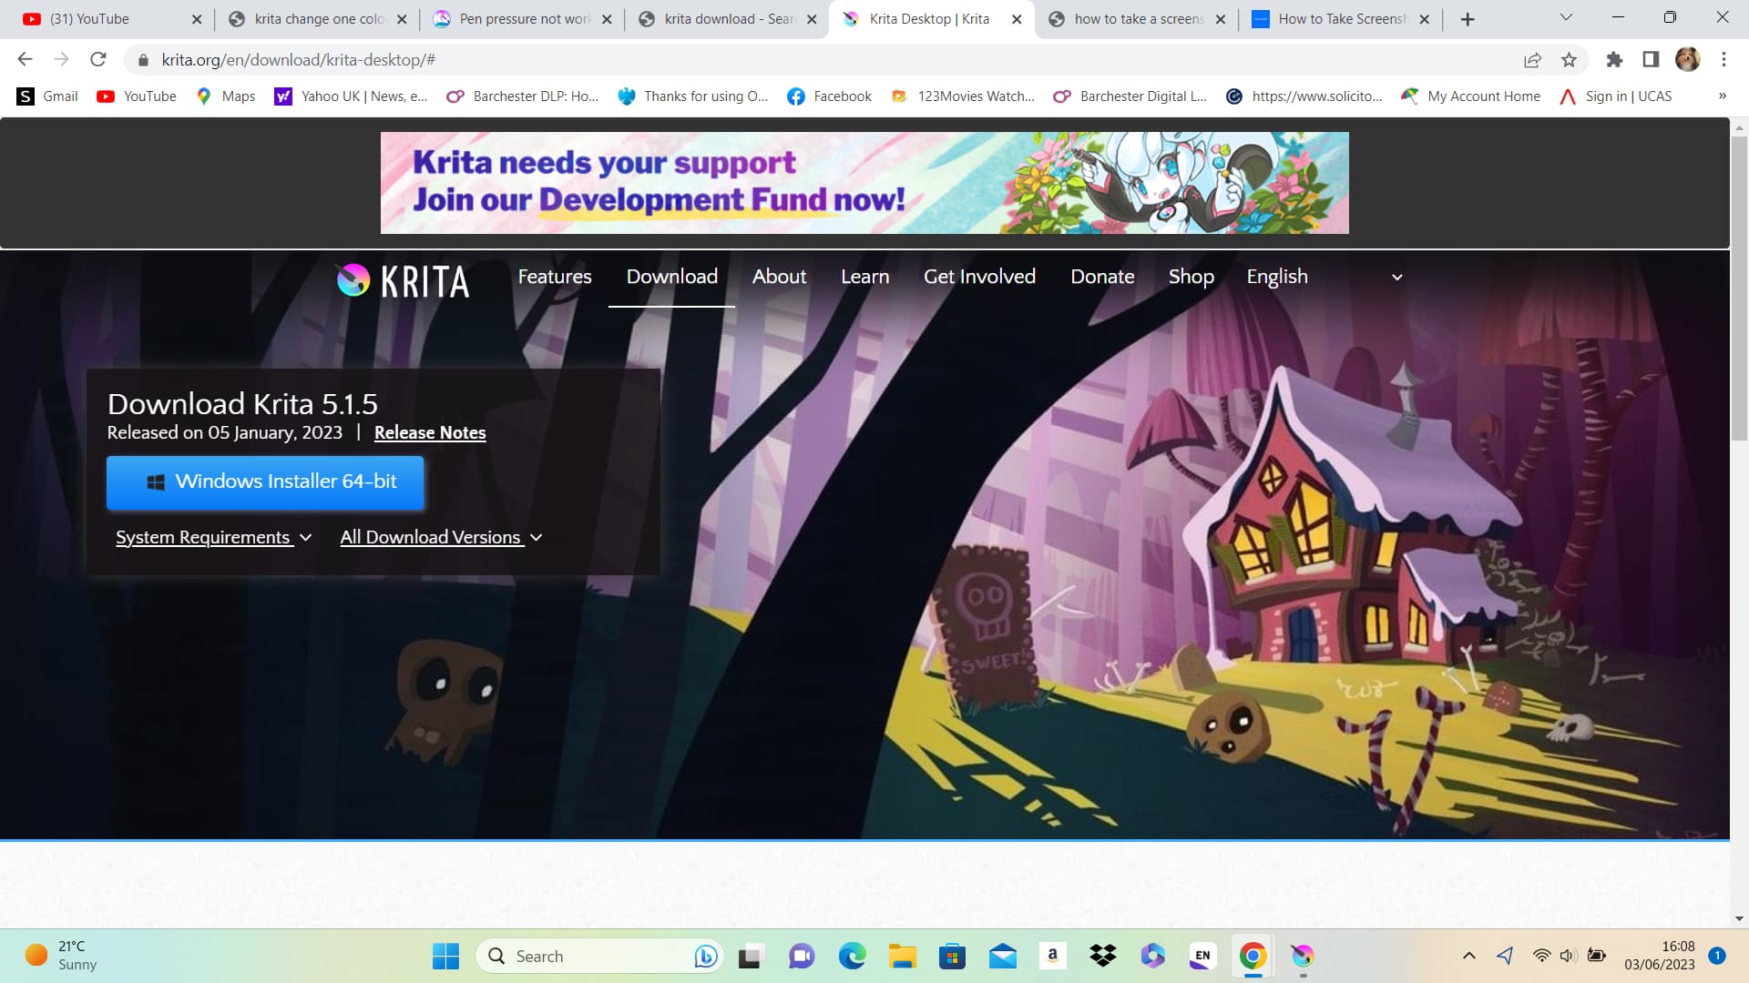Screen dimensions: 1749x983
Task: Show hidden system tray icons chevron
Action: pyautogui.click(x=1468, y=956)
